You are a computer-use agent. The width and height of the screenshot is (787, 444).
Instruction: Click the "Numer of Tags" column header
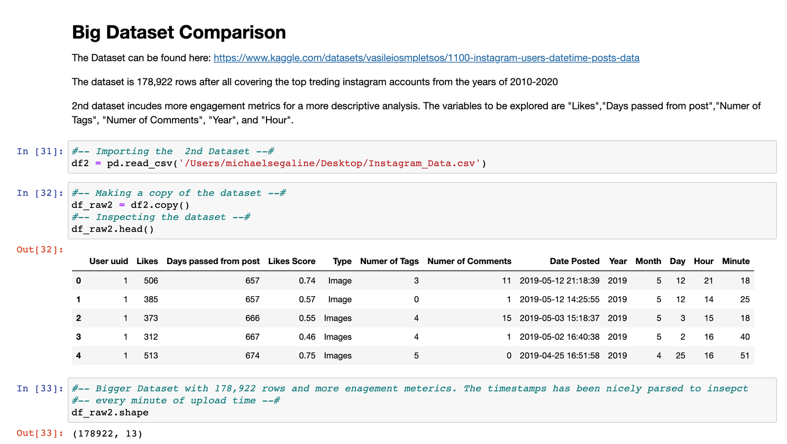pos(389,261)
